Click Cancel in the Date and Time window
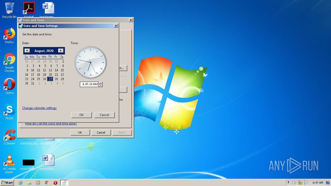Image resolution: width=331 pixels, height=186 pixels. pos(101,133)
